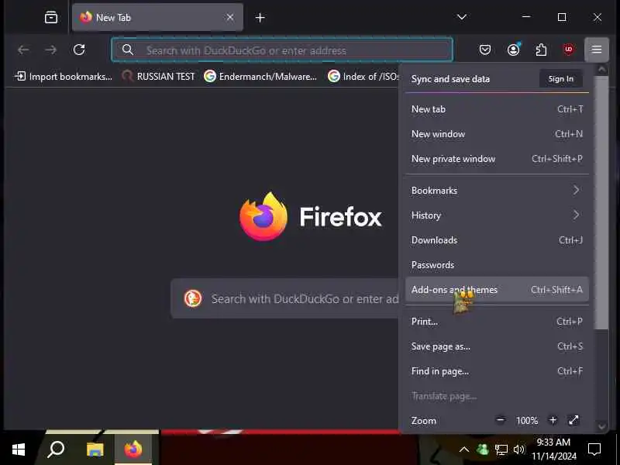The height and width of the screenshot is (465, 620).
Task: Click Sync and save data label
Action: point(450,79)
